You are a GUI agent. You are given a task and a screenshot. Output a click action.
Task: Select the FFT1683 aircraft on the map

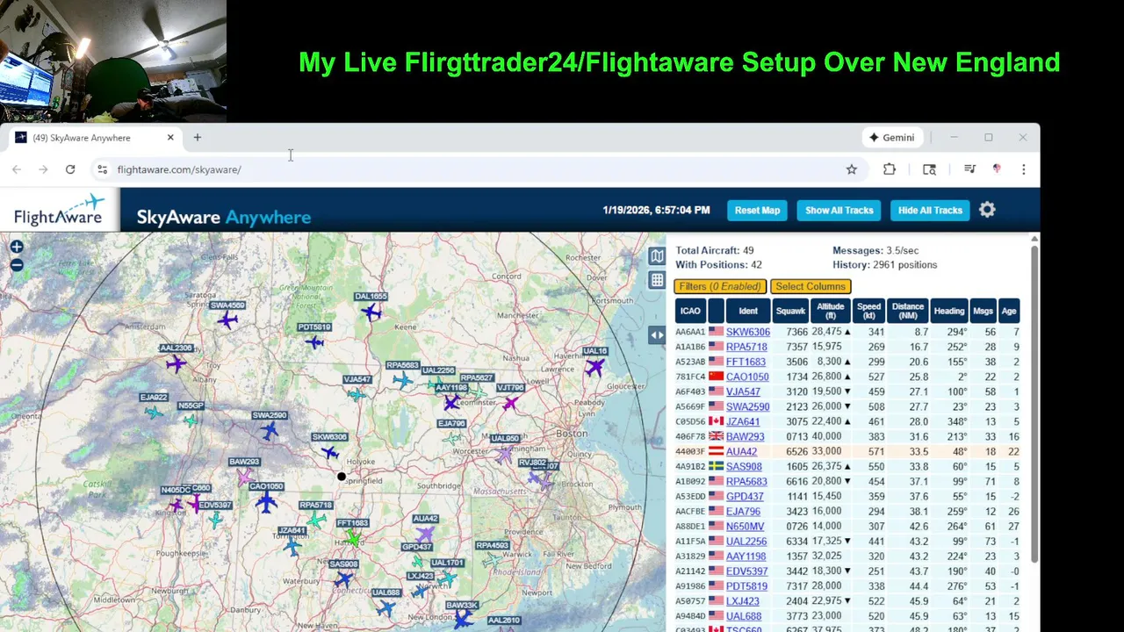353,536
